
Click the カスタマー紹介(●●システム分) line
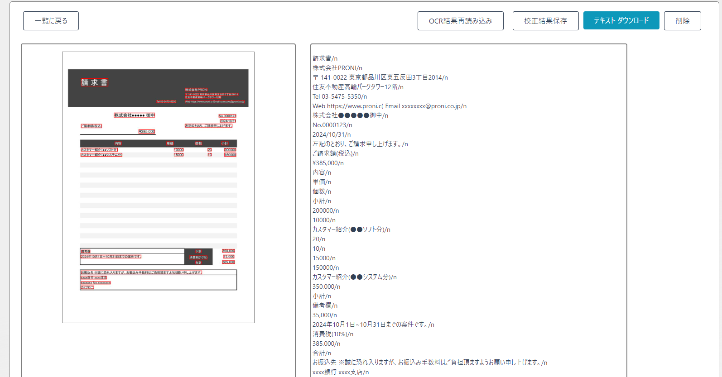coord(355,277)
